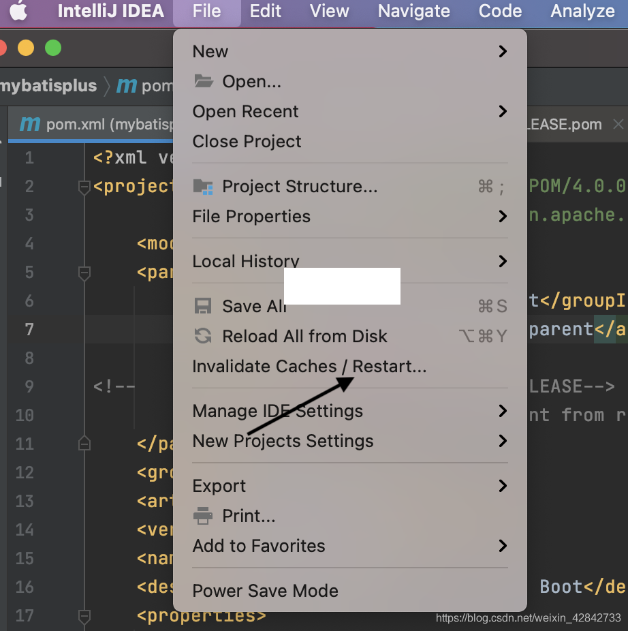This screenshot has height=631, width=628.
Task: Click the Save All floppy icon
Action: click(203, 306)
